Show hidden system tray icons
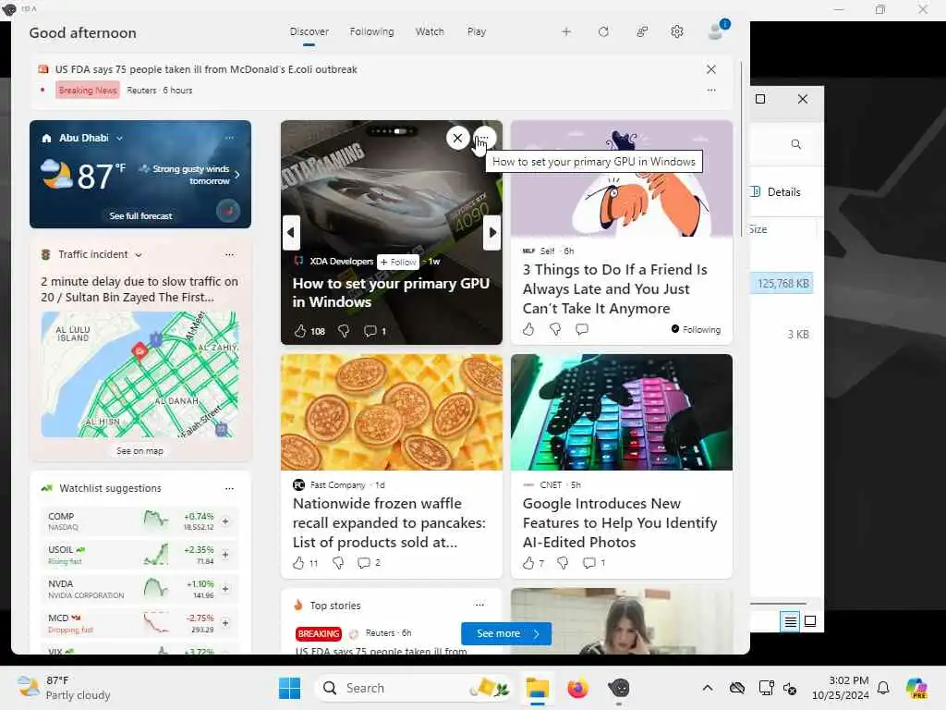Image resolution: width=946 pixels, height=710 pixels. pyautogui.click(x=707, y=688)
